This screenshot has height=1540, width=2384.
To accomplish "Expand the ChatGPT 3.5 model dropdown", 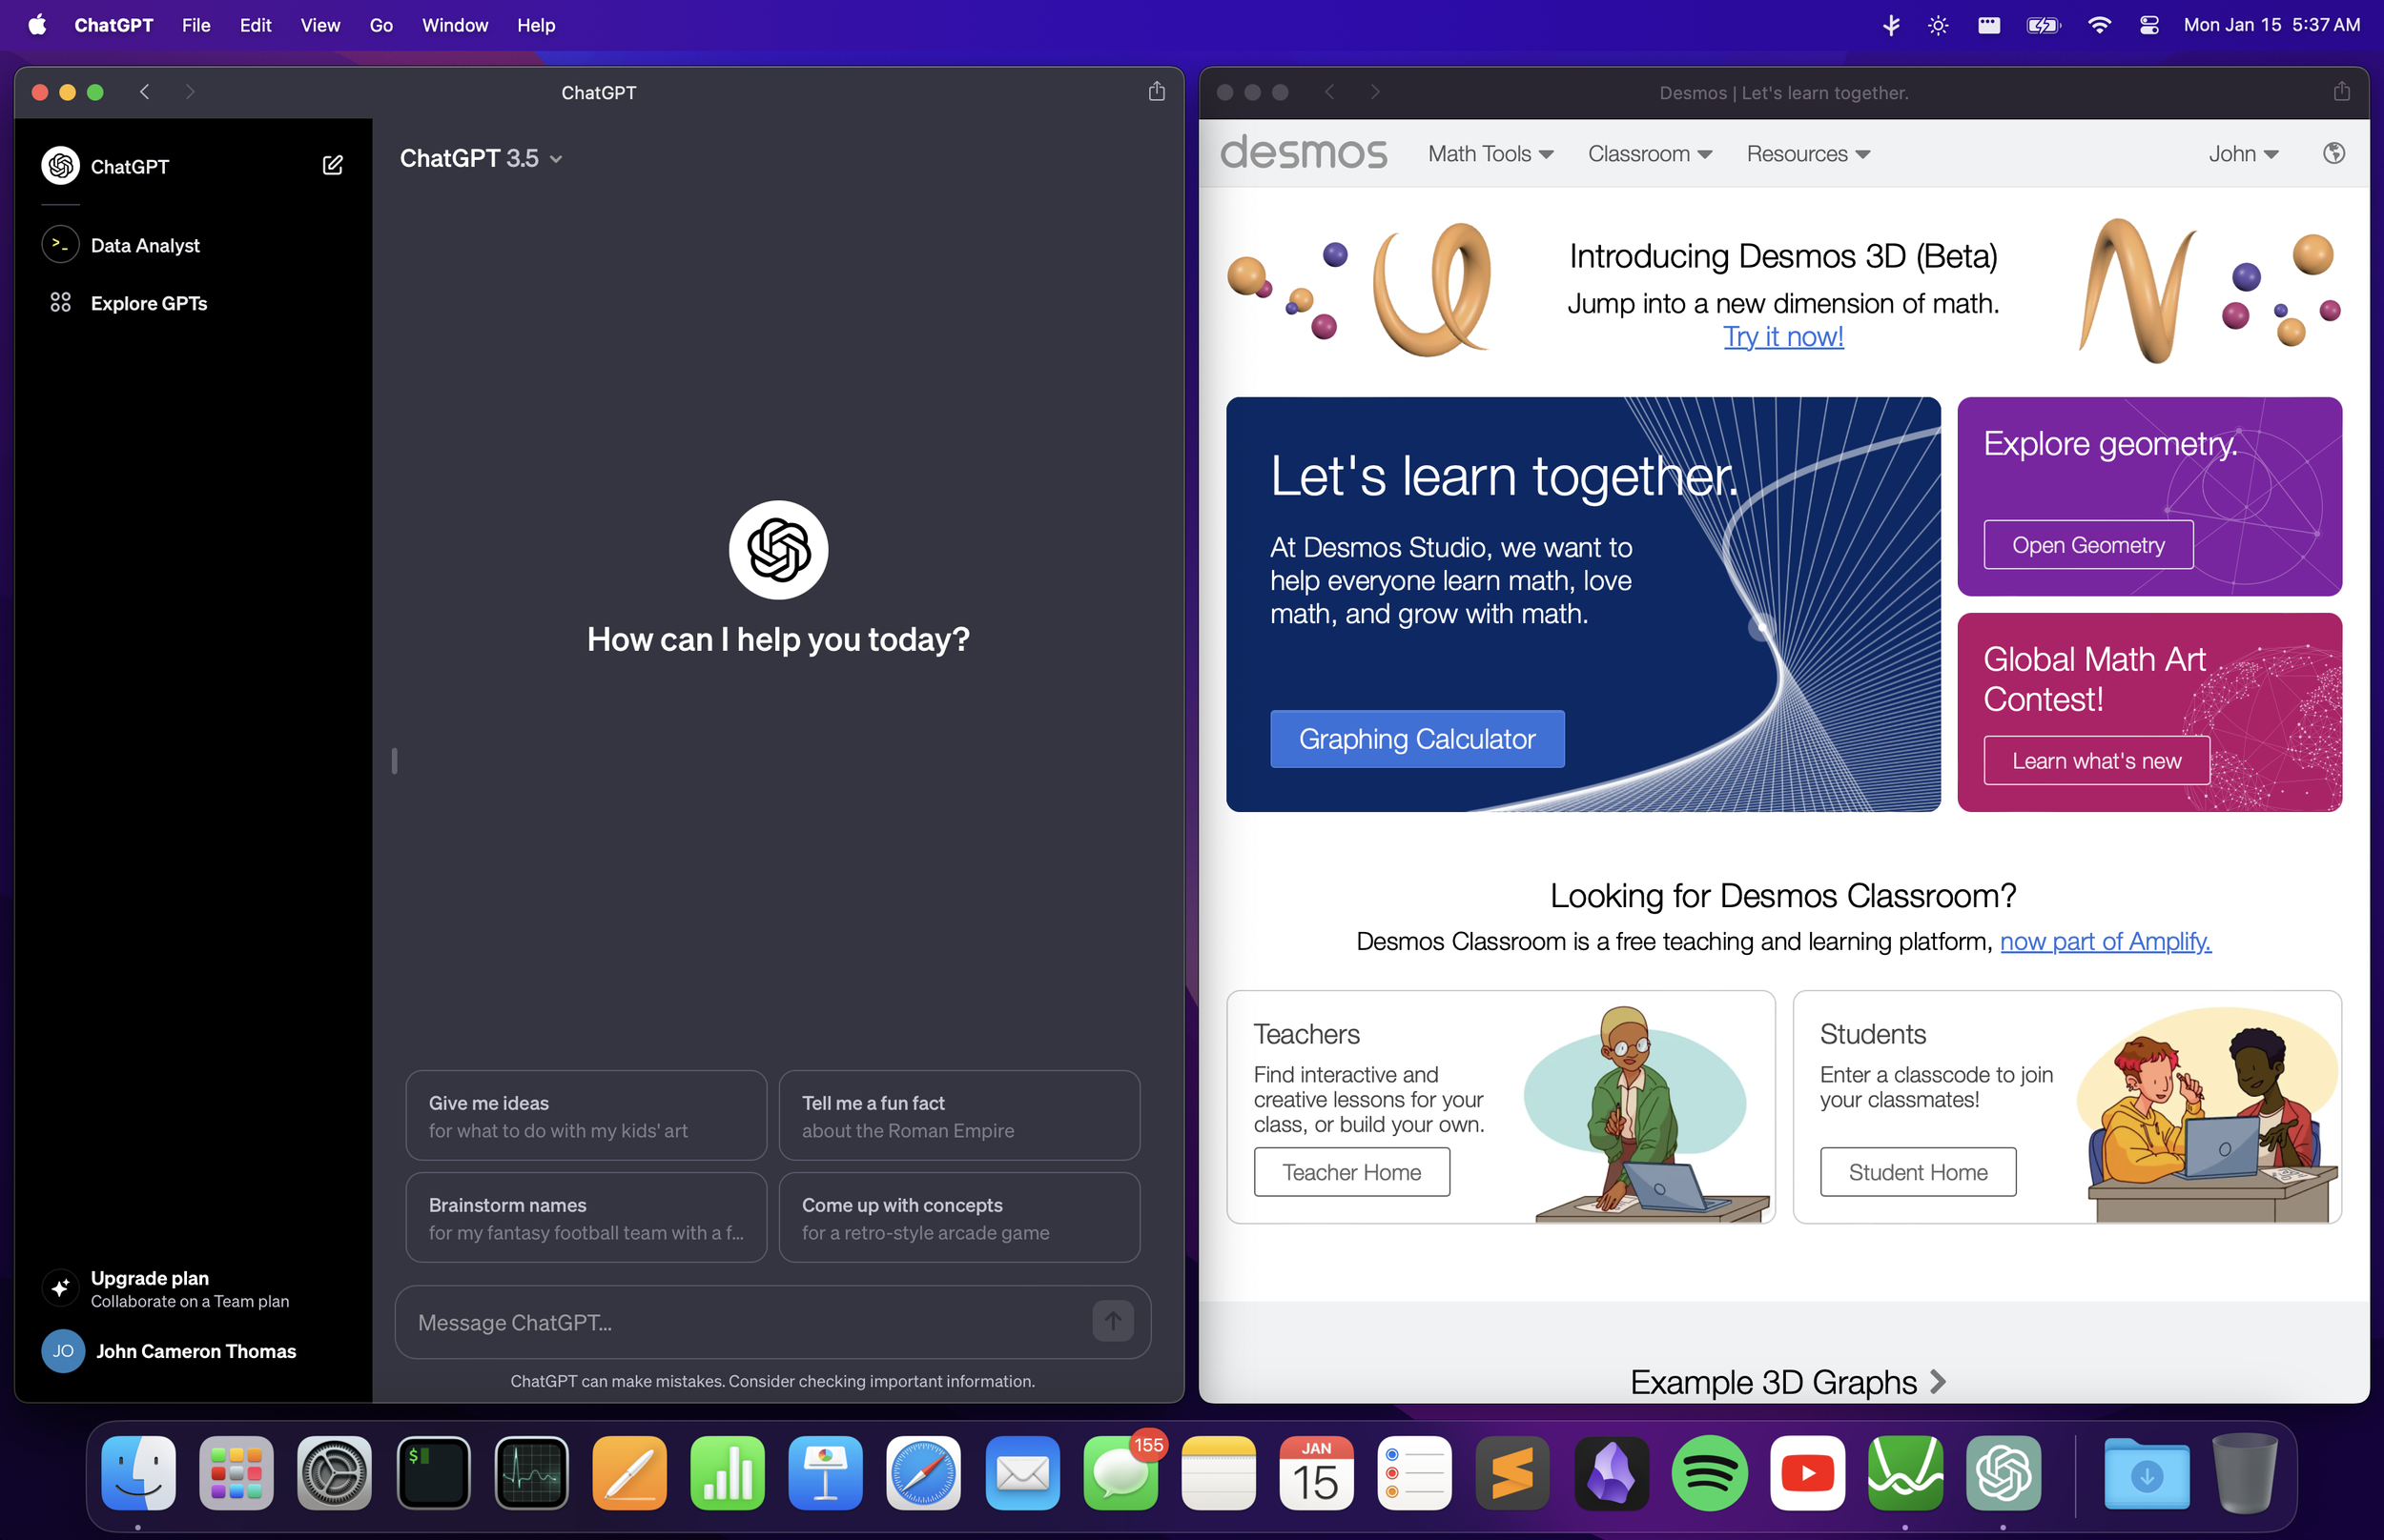I will tap(482, 158).
